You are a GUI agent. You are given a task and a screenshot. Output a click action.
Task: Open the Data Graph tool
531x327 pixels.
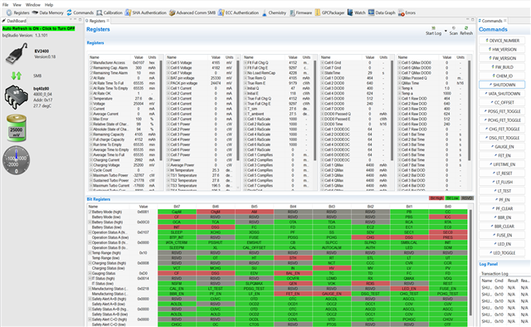click(382, 13)
